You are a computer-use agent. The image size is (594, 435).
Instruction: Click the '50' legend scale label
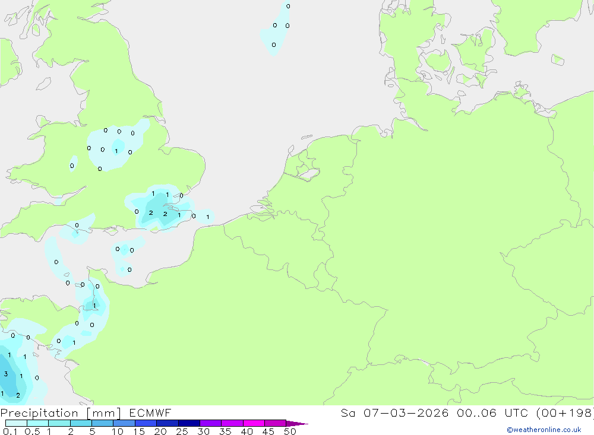(x=290, y=431)
